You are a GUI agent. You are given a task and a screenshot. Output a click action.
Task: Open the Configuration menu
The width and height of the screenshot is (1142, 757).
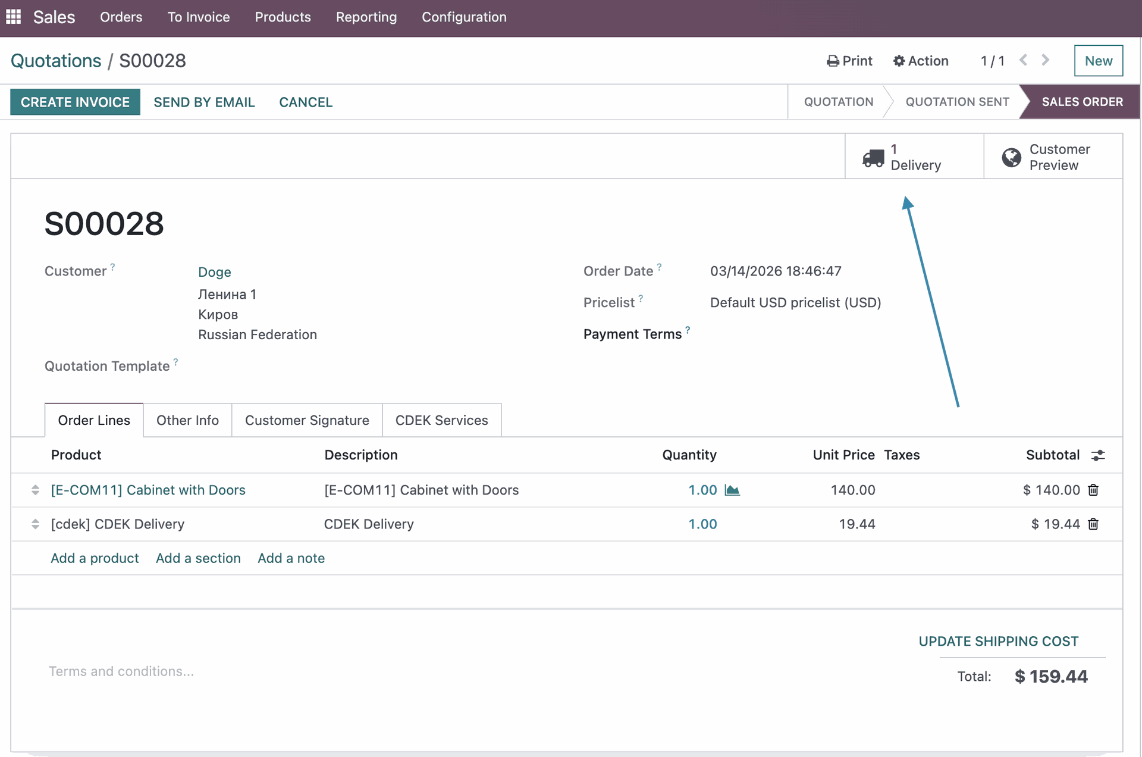click(x=464, y=17)
